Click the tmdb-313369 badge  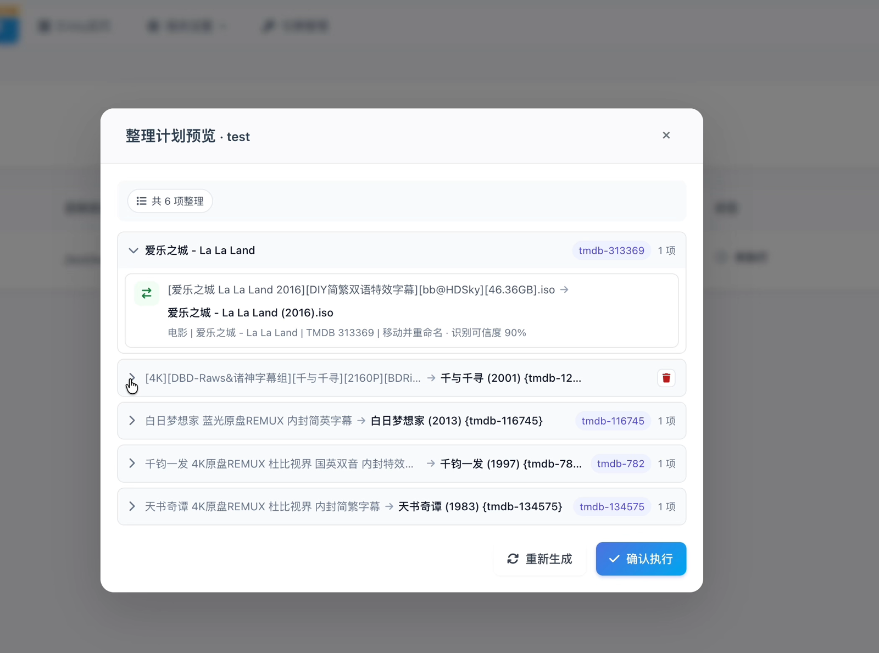coord(611,250)
